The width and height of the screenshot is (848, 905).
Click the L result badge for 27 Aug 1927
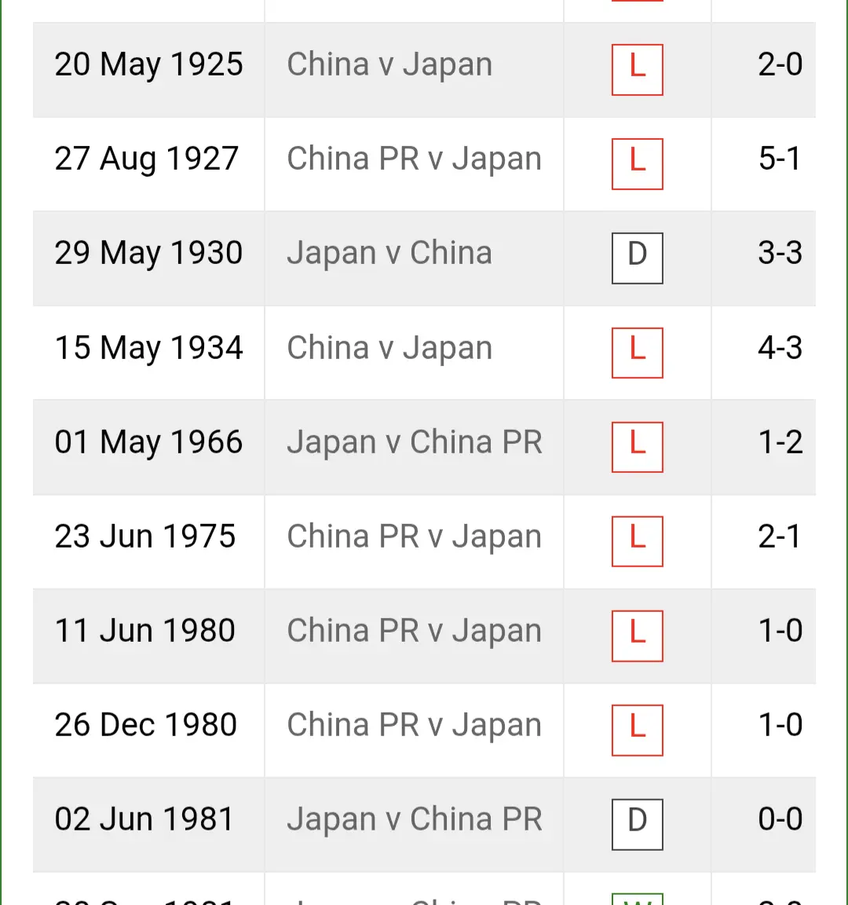click(x=637, y=164)
